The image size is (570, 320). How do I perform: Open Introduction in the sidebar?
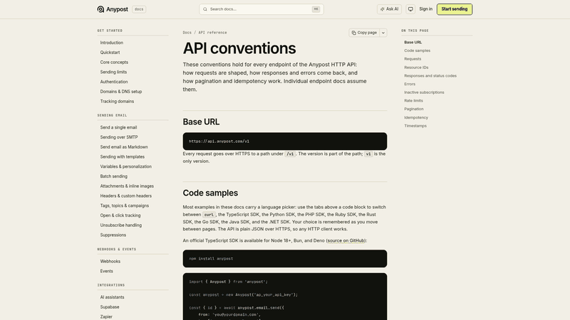112,43
